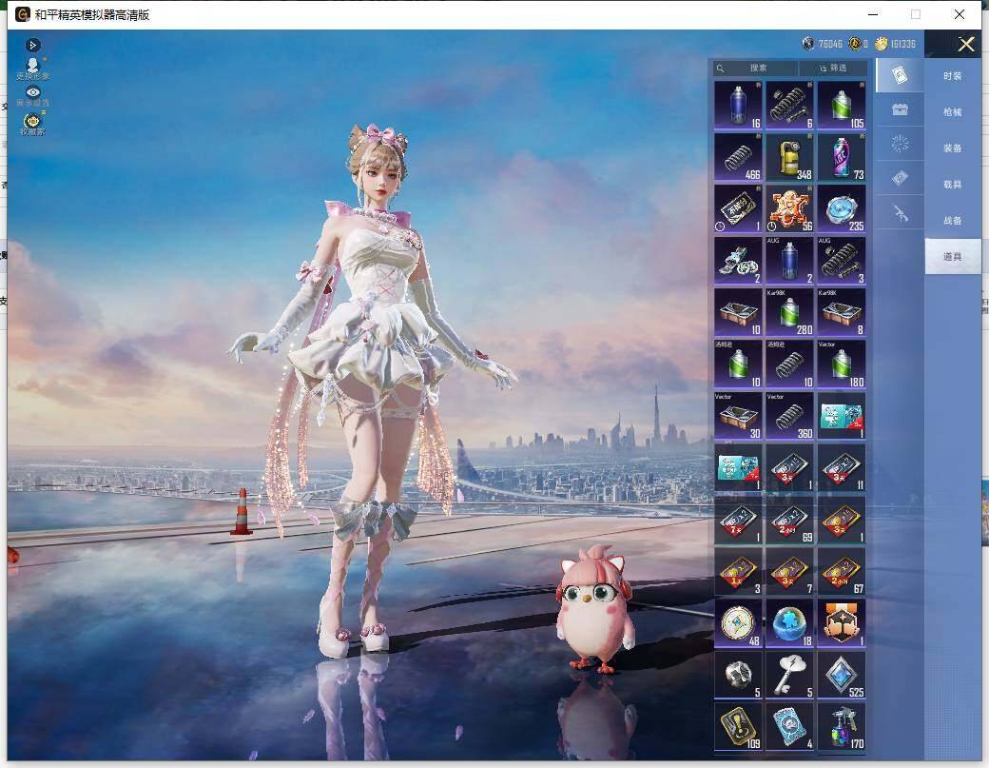Click the gold coin balance 161336
This screenshot has height=768, width=989.
pyautogui.click(x=895, y=44)
